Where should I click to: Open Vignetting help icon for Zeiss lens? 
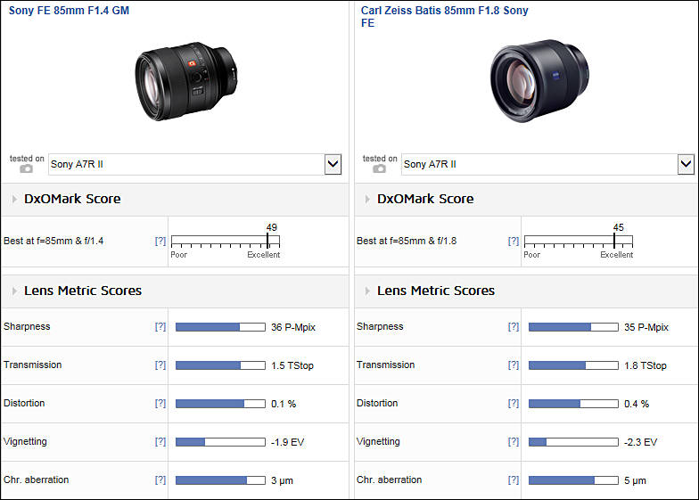514,442
